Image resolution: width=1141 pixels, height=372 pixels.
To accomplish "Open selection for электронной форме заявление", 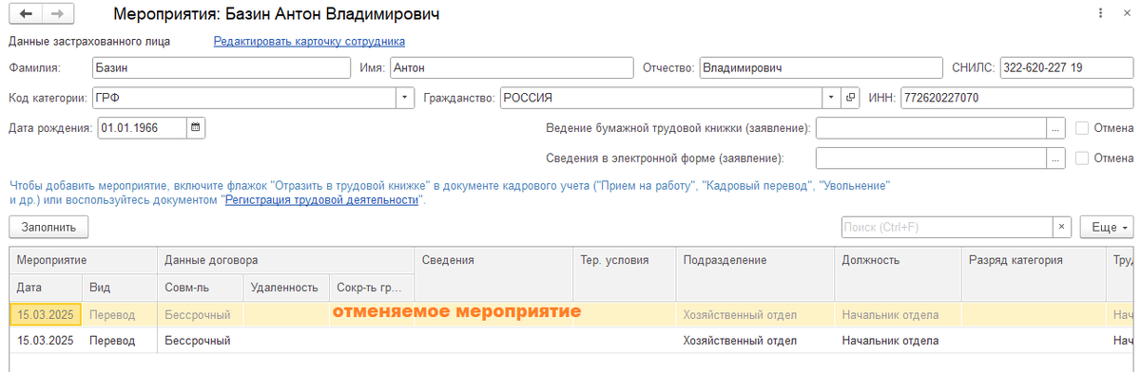I will (1055, 158).
